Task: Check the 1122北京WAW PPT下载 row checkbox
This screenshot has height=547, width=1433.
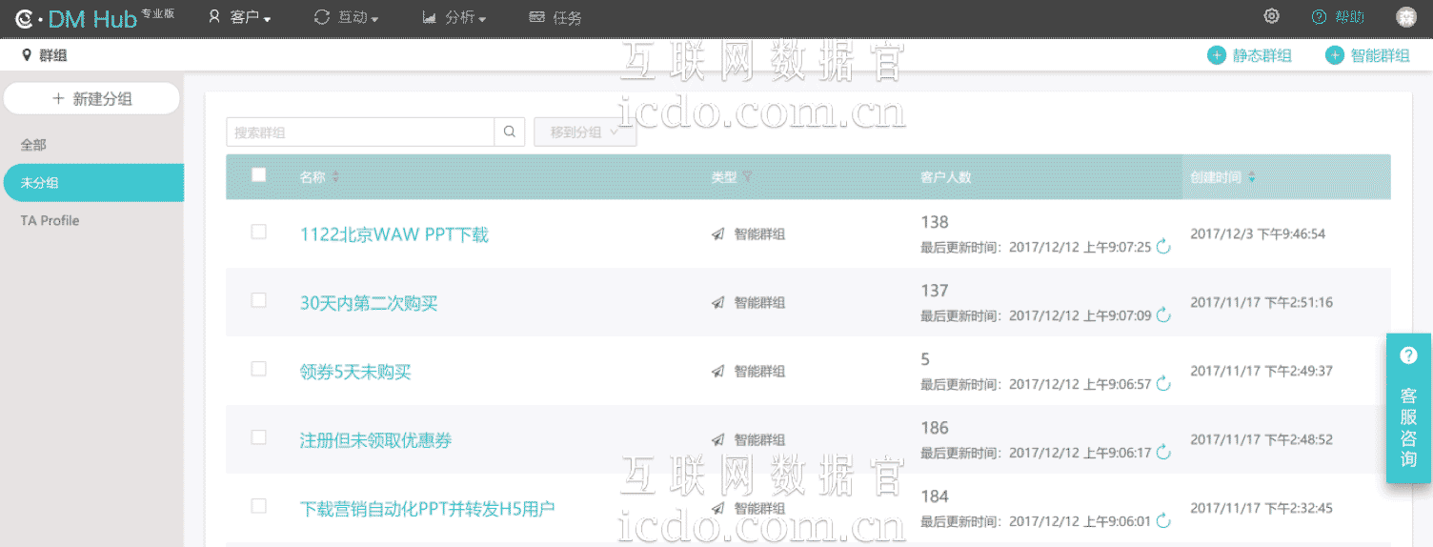Action: click(x=258, y=232)
